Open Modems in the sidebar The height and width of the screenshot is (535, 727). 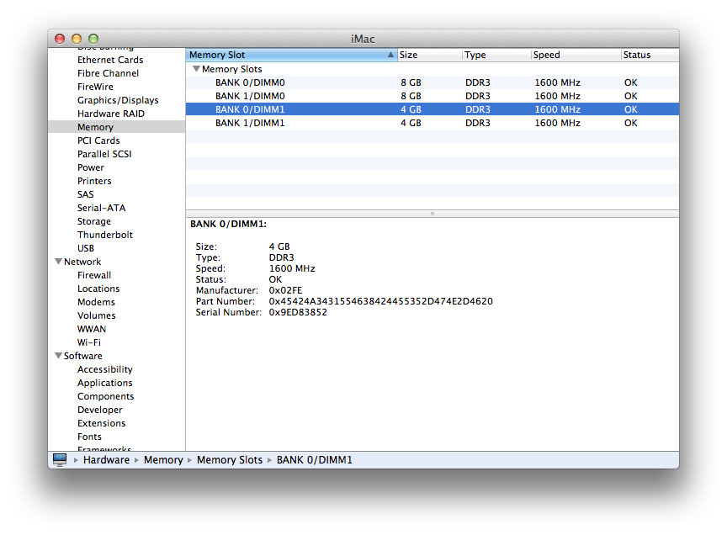96,302
